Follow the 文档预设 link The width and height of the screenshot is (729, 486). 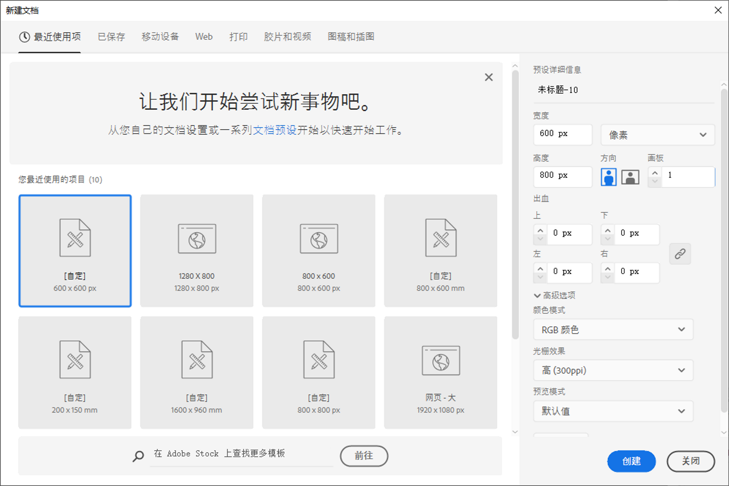(x=275, y=130)
